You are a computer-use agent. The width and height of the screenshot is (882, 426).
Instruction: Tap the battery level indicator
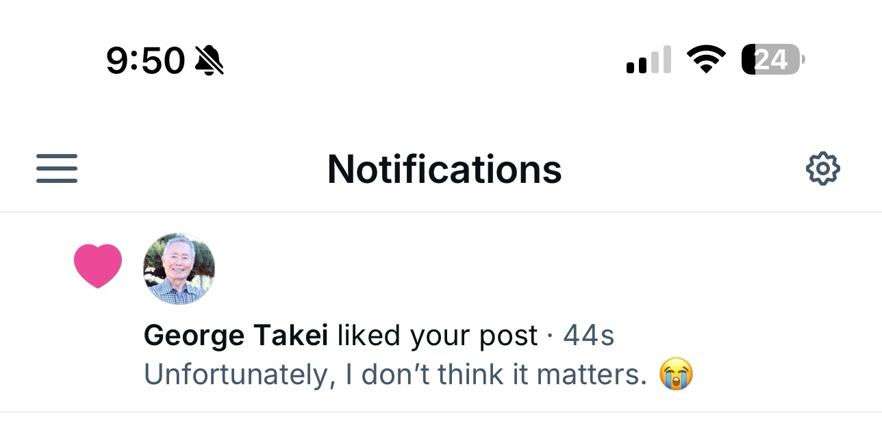pyautogui.click(x=772, y=60)
